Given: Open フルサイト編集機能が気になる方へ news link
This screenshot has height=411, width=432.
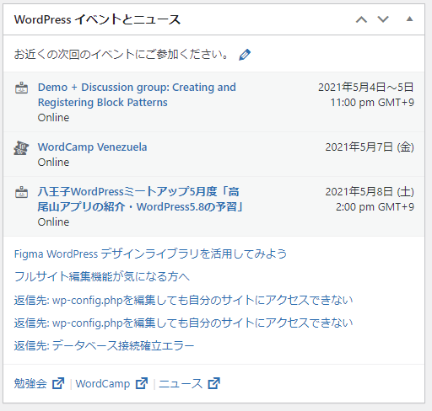Looking at the screenshot, I should (102, 276).
